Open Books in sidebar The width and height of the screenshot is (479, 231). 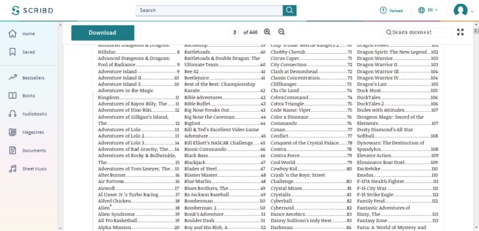29,96
